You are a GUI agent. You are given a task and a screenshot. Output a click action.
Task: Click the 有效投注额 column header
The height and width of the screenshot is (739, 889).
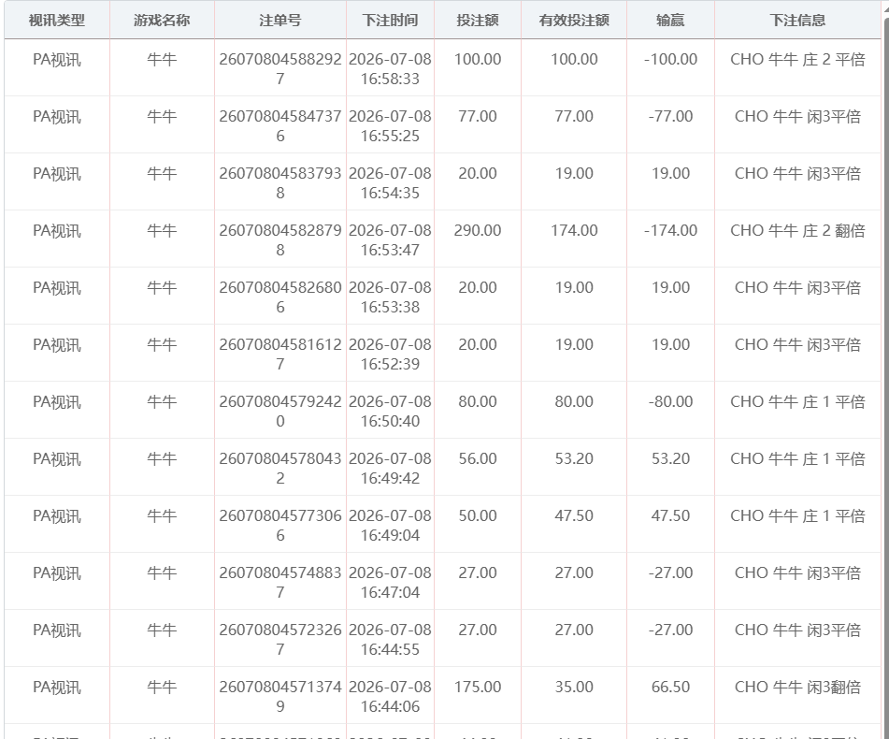coord(574,21)
